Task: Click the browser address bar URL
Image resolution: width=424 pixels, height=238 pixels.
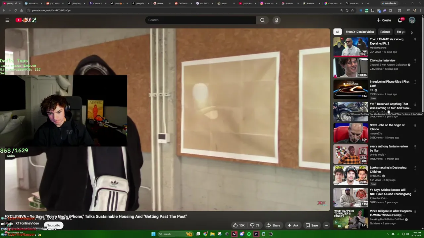Action: [x=51, y=10]
